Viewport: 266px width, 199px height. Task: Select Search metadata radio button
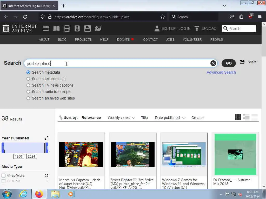[x=28, y=72]
